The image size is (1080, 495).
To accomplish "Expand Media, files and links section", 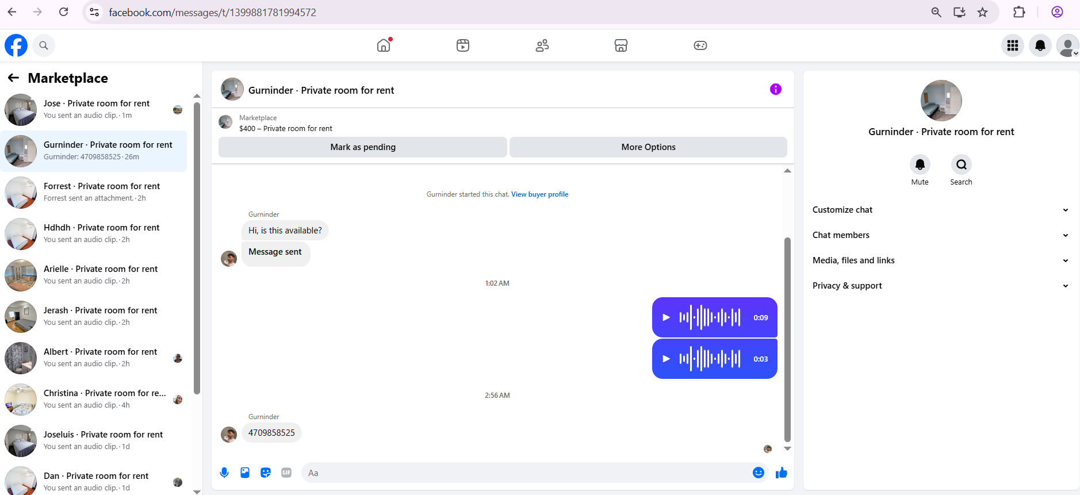I will [941, 260].
